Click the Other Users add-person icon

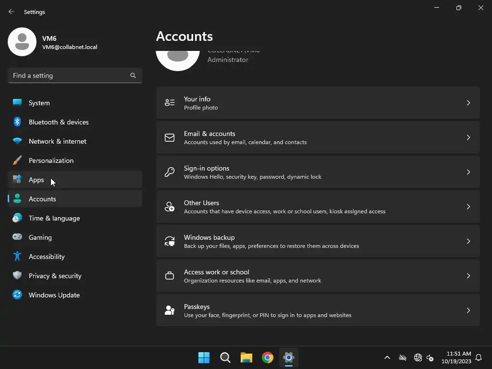click(170, 207)
